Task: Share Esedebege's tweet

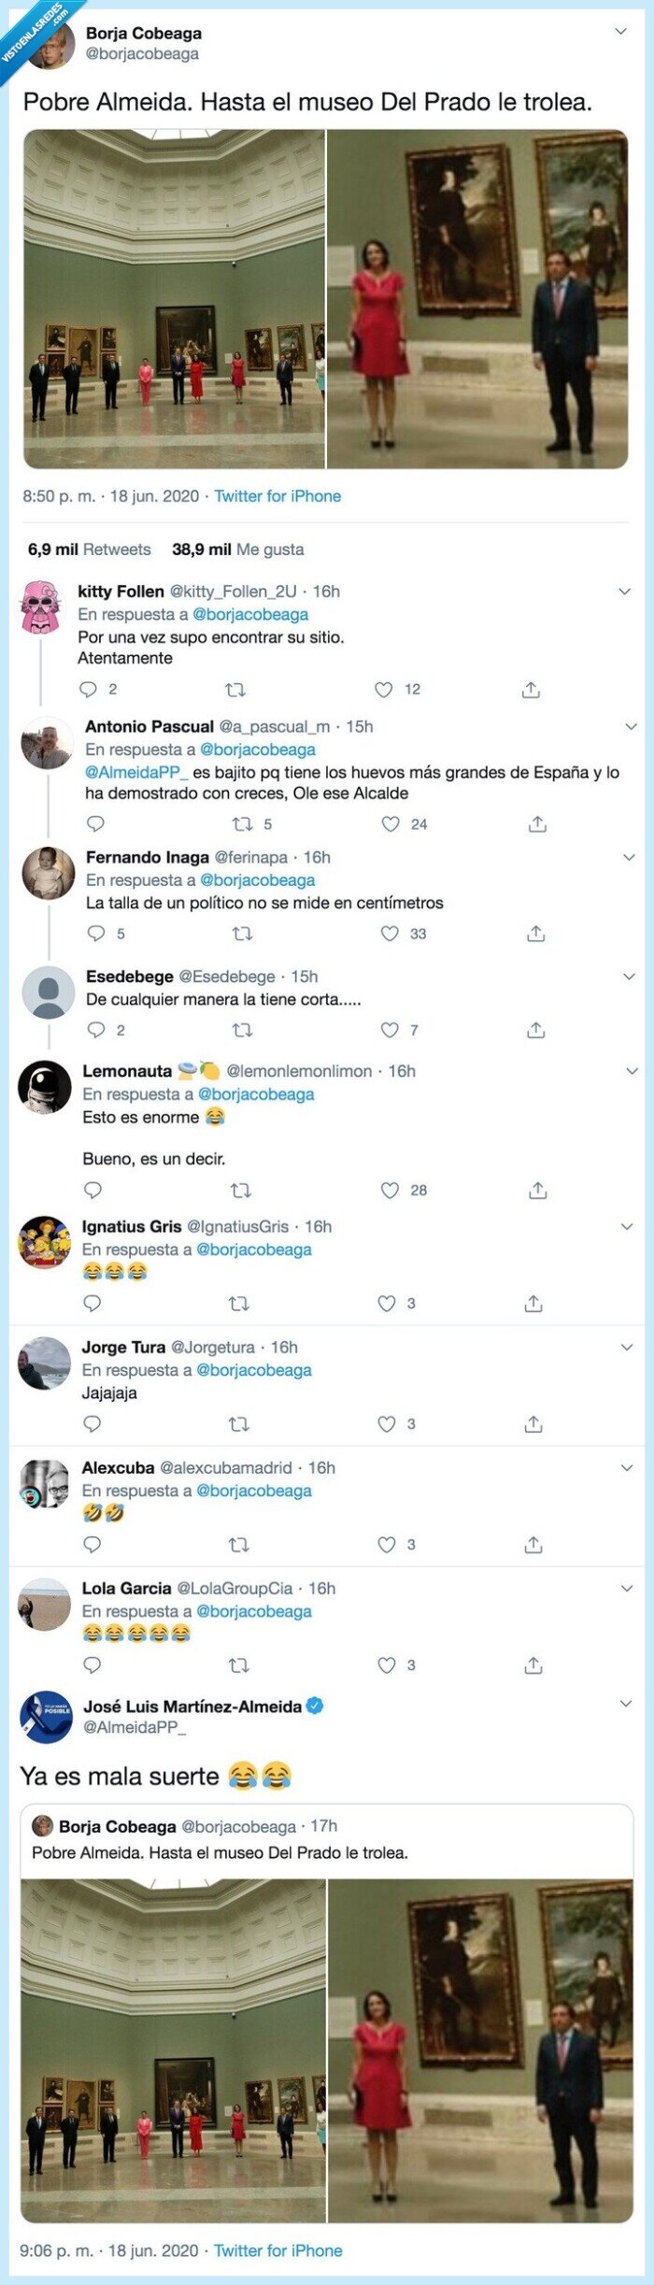Action: tap(535, 1030)
